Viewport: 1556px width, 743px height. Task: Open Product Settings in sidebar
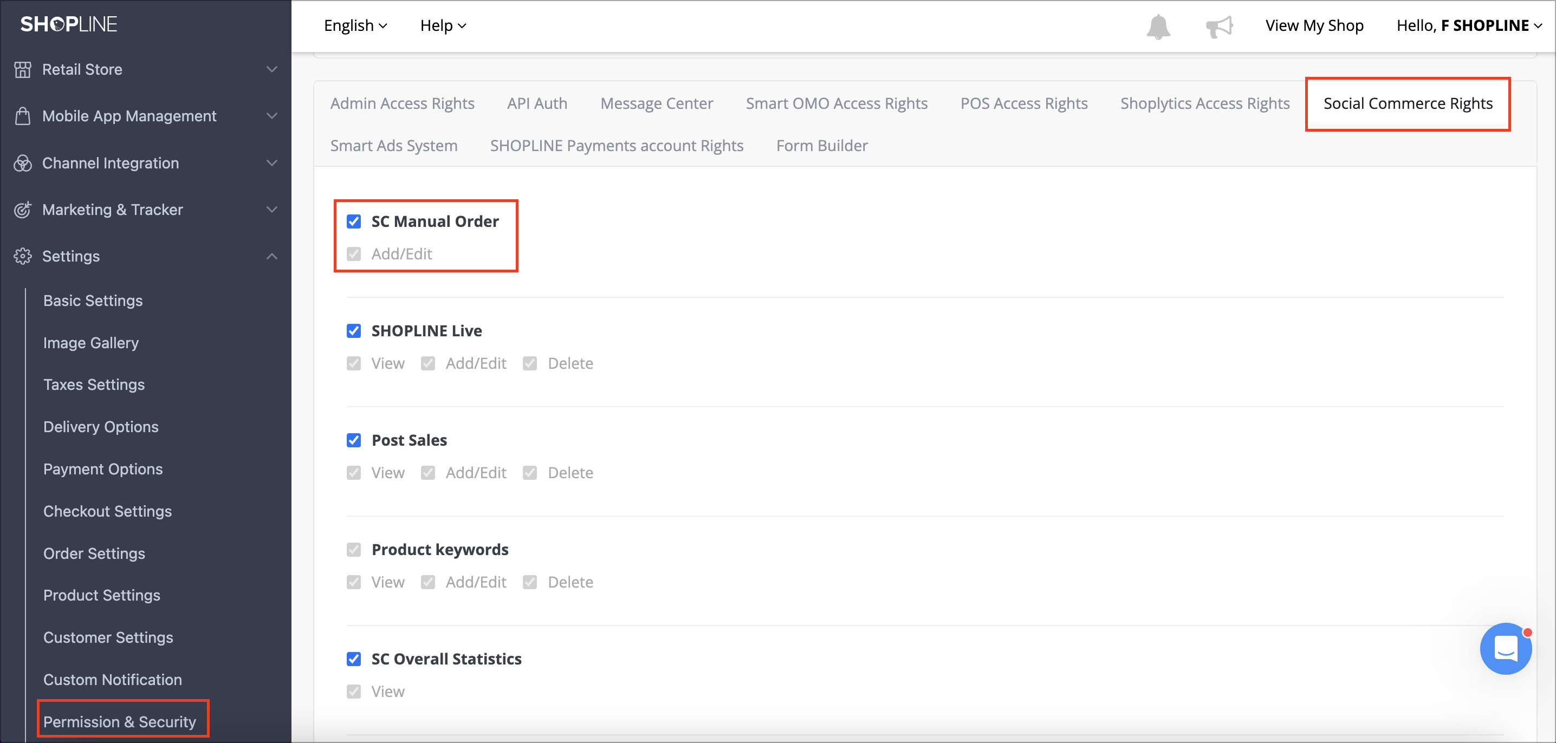[102, 595]
